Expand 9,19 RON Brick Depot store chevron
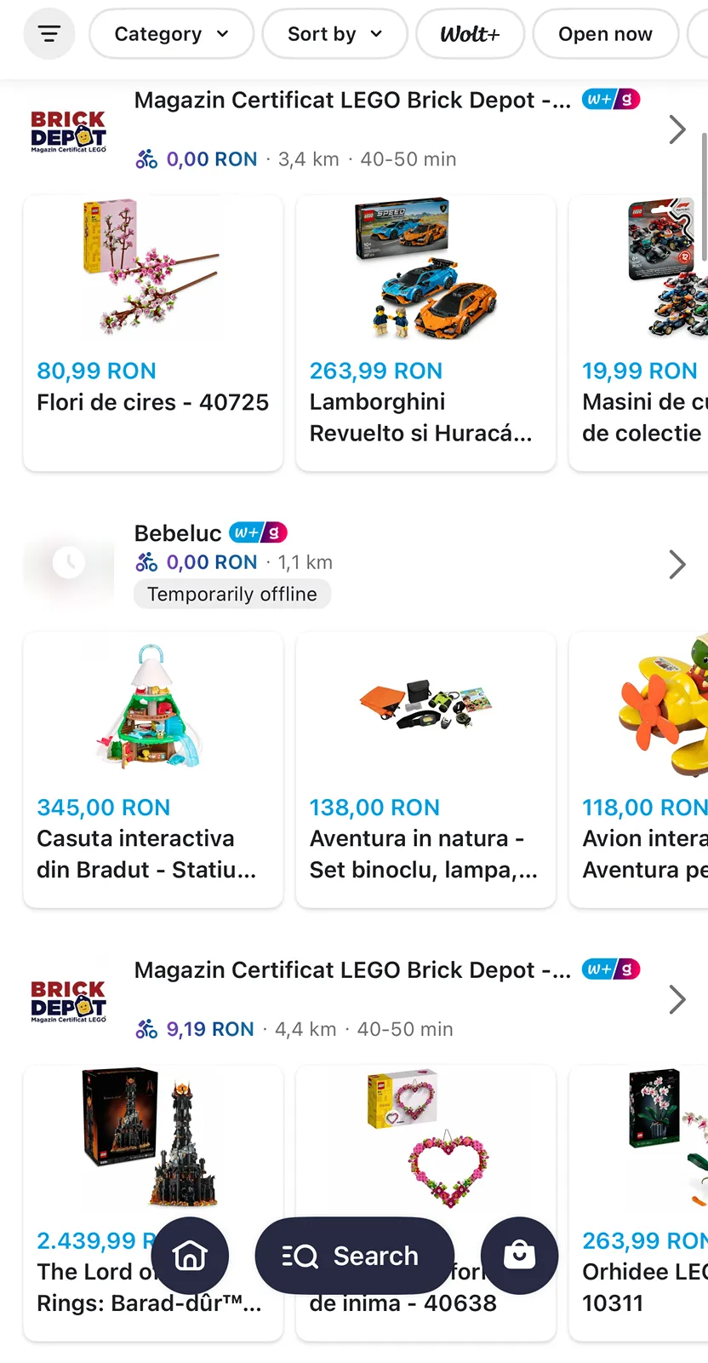708x1363 pixels. click(x=677, y=999)
